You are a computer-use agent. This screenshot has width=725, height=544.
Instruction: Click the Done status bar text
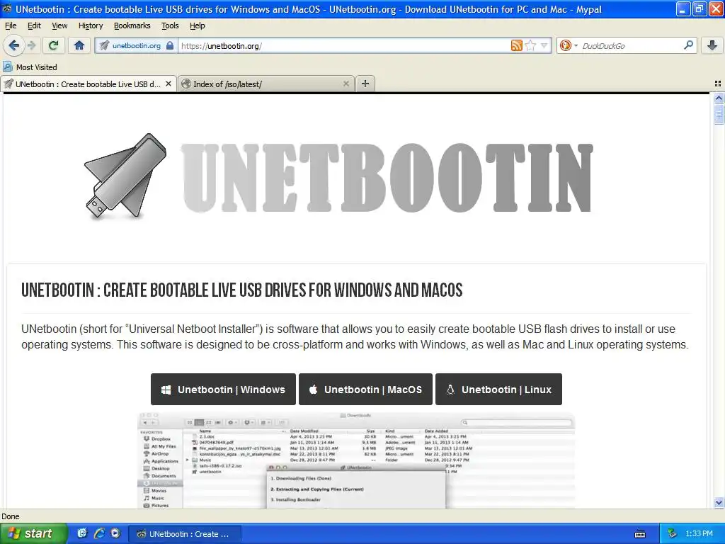(10, 516)
